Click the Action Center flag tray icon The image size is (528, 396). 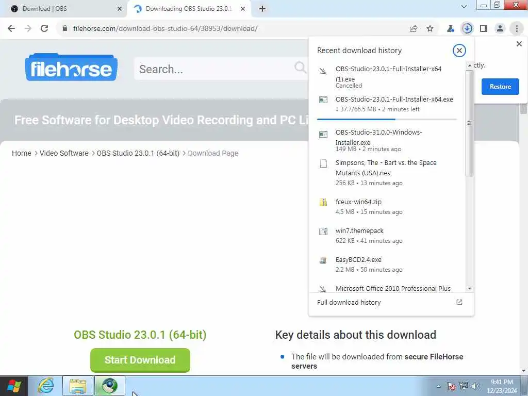[x=451, y=386]
